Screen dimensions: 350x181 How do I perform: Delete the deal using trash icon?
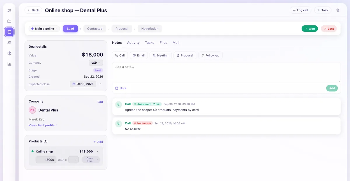tap(338, 10)
